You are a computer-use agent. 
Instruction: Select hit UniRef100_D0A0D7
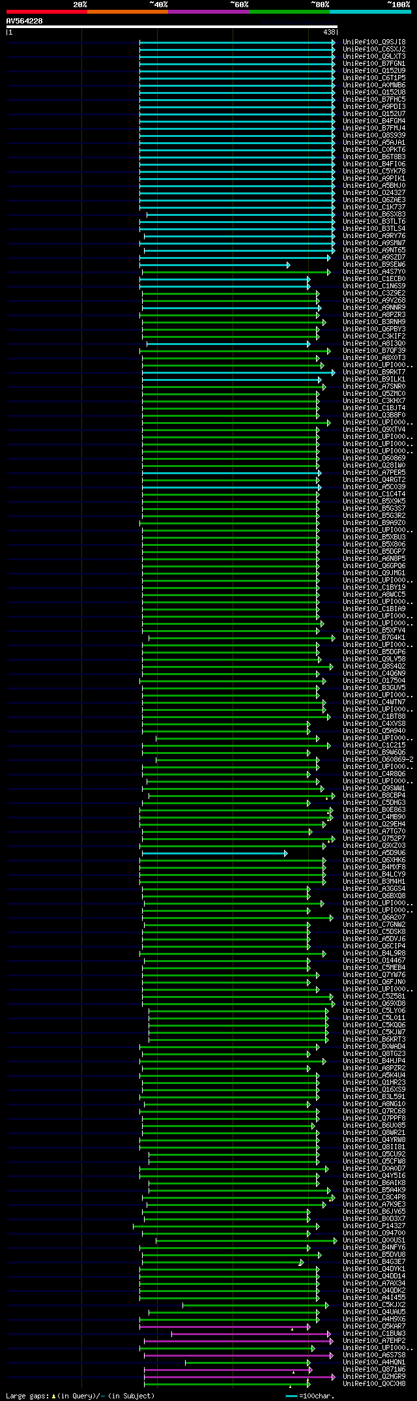tap(374, 1168)
